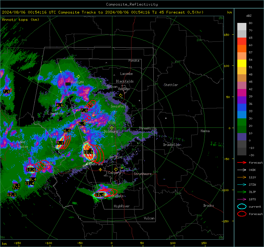Select the white 04DK track arrow
The height and width of the screenshot is (247, 264).
point(242,170)
